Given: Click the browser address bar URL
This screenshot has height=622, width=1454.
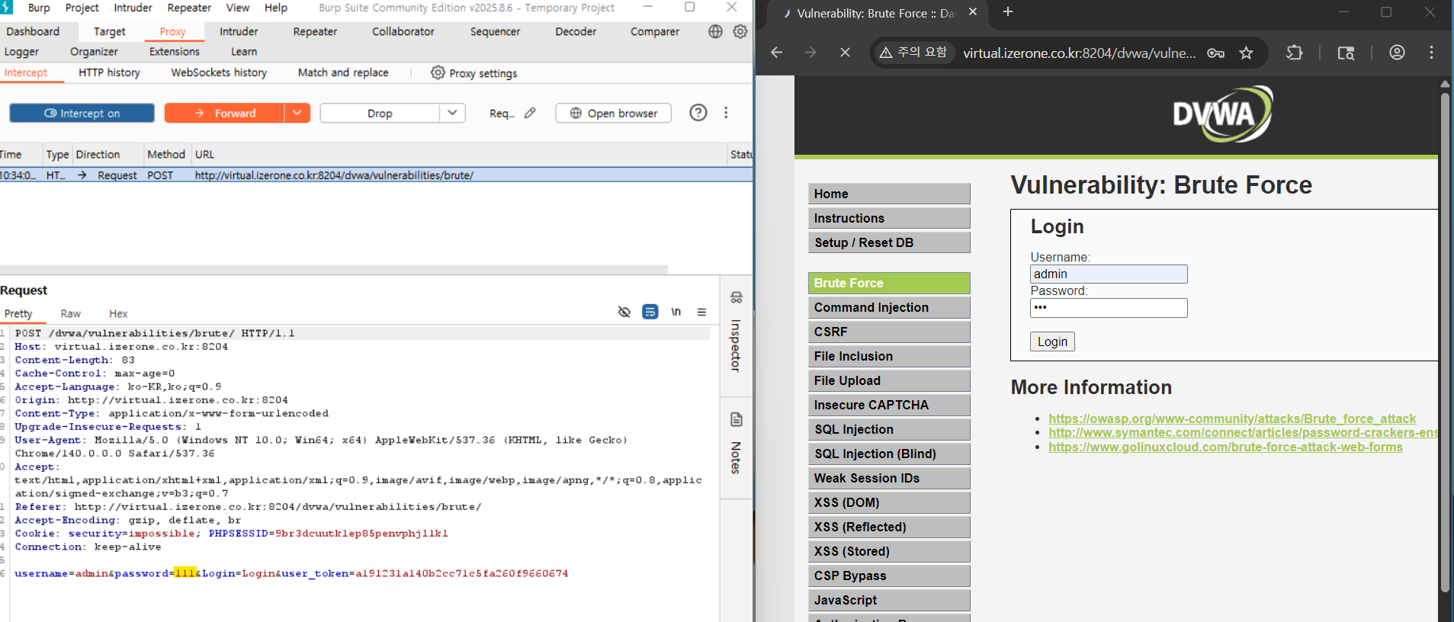Looking at the screenshot, I should (x=1079, y=53).
